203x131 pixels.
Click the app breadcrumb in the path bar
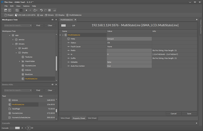[40, 15]
